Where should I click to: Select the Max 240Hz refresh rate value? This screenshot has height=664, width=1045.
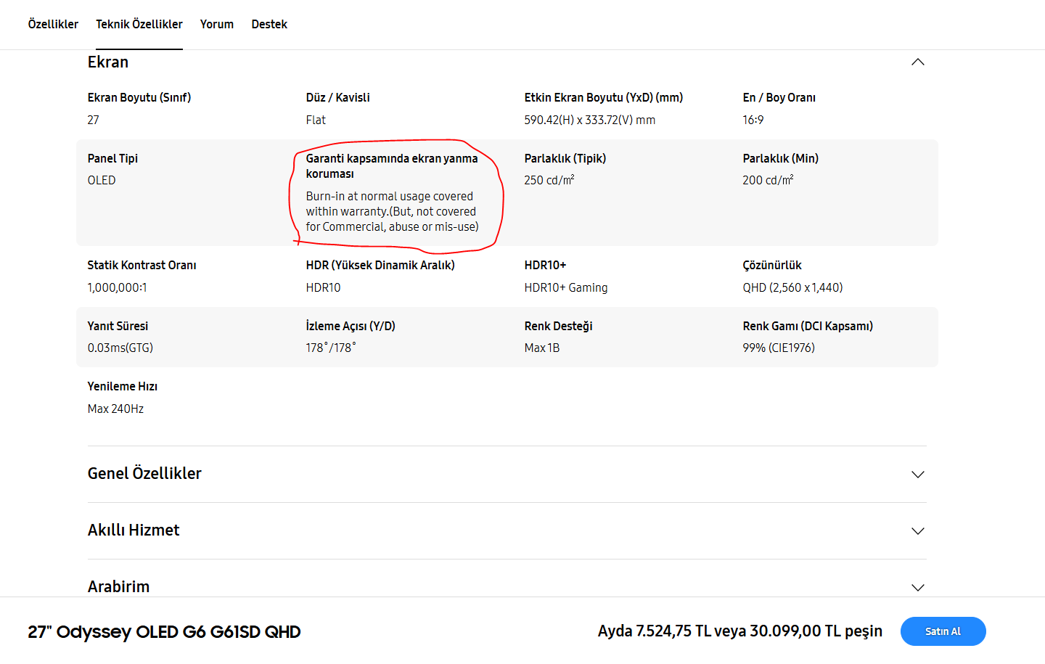(x=115, y=409)
